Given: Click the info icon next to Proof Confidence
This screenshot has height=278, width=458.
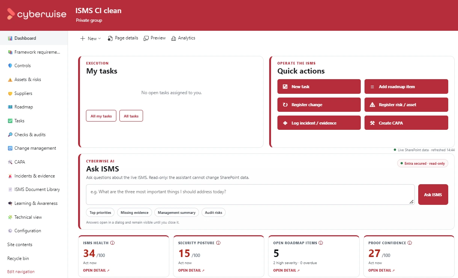Looking at the screenshot, I should point(410,243).
